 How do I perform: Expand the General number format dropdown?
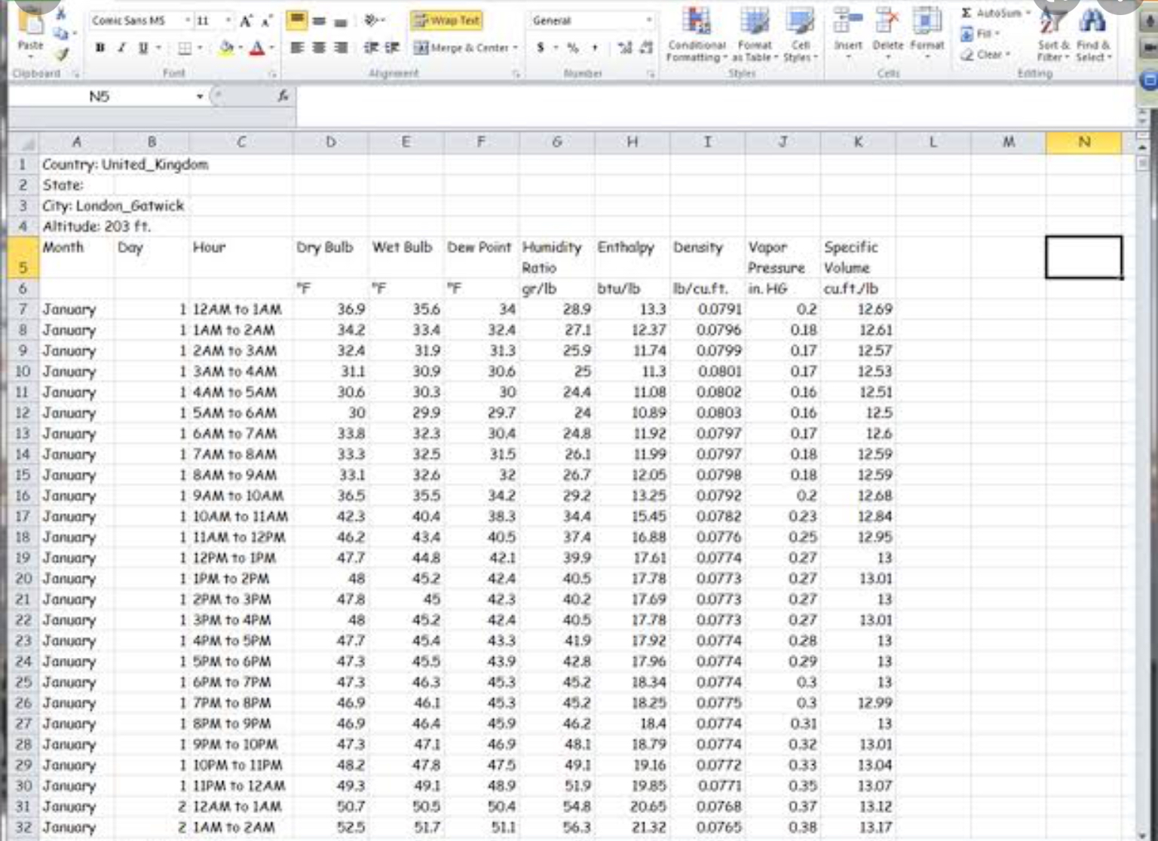tap(648, 20)
